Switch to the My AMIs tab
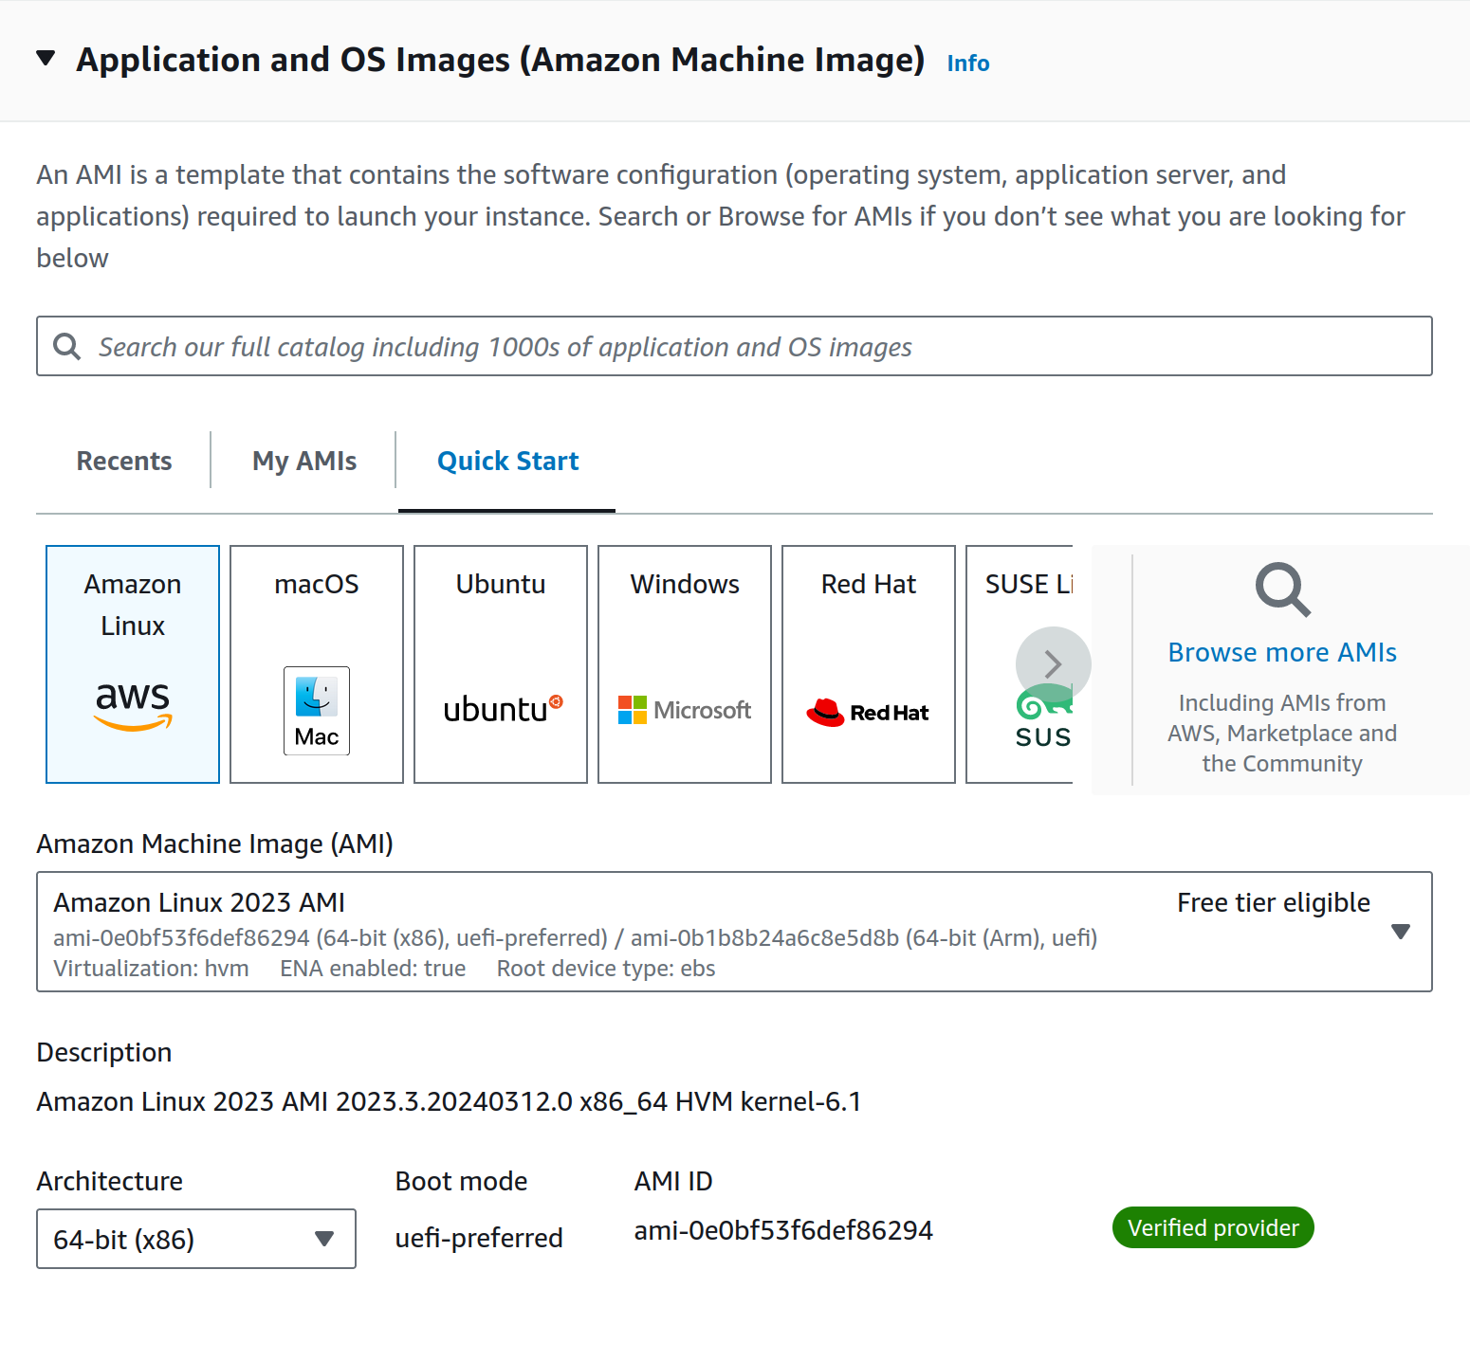 pos(304,462)
